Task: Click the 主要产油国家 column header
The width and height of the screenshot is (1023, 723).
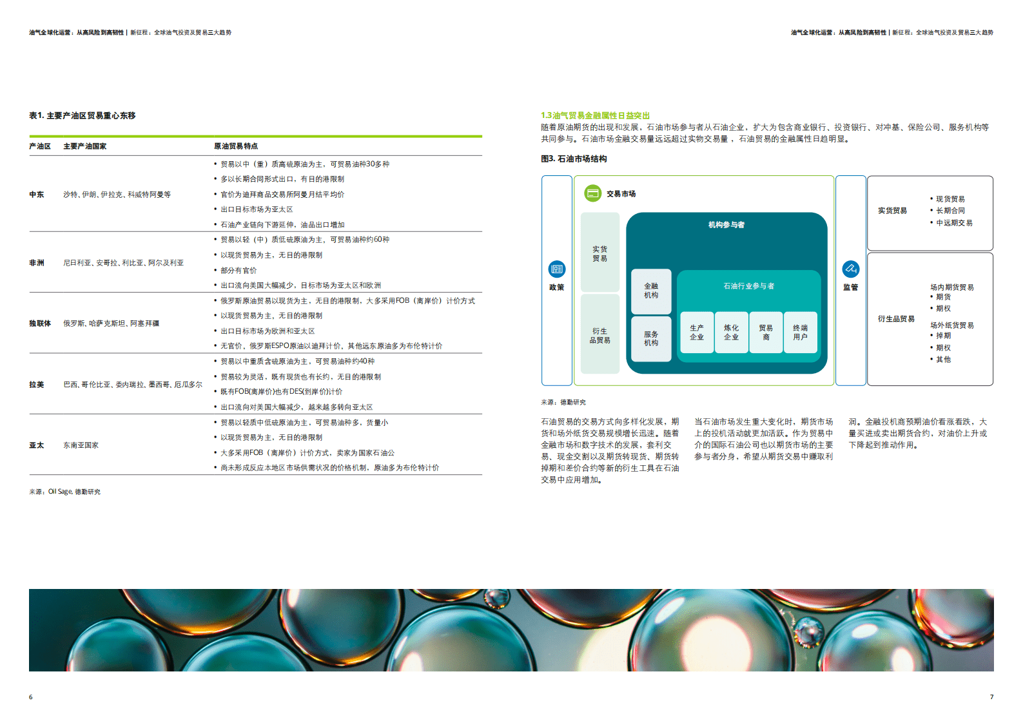Action: [x=85, y=146]
